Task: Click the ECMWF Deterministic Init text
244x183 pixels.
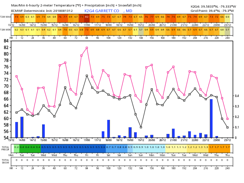Action: 40,11
